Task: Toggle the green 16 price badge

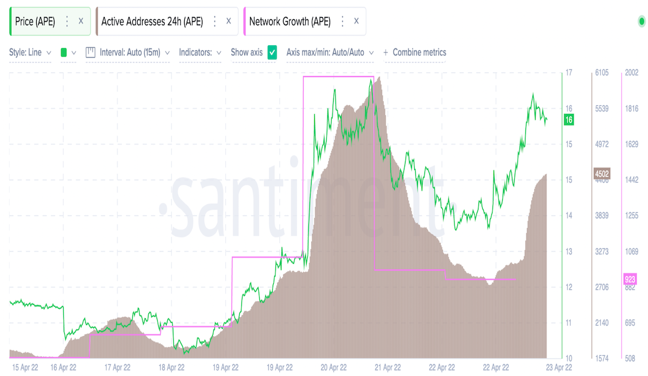Action: pyautogui.click(x=568, y=120)
